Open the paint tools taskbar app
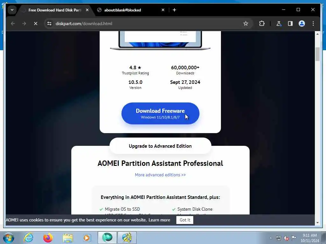Image resolution: width=326 pixels, height=244 pixels. pos(127,238)
